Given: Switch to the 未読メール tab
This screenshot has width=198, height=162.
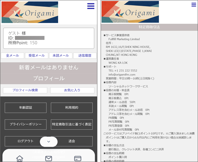Looking at the screenshot, I should [61, 55].
